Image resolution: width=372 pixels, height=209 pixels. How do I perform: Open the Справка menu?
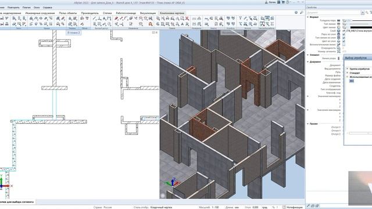tap(48, 8)
